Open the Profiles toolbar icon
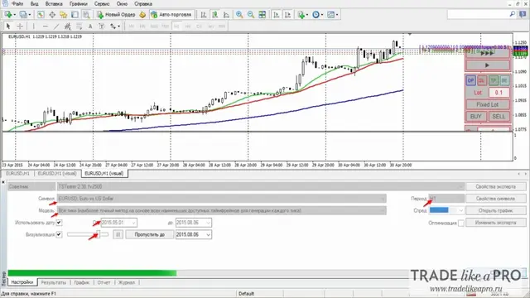The height and width of the screenshot is (298, 530). coord(24,15)
